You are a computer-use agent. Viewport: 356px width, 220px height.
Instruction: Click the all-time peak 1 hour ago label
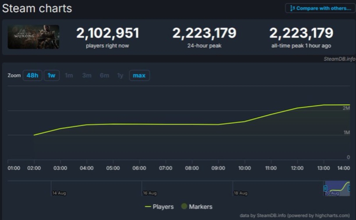click(x=301, y=46)
